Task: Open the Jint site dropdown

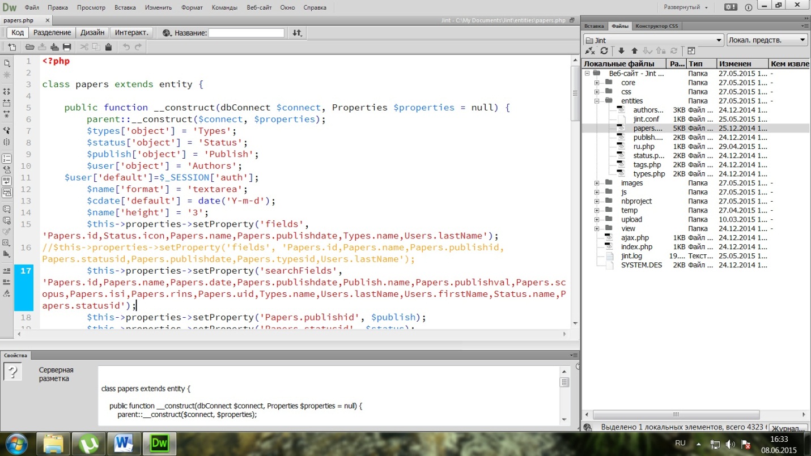Action: point(653,40)
